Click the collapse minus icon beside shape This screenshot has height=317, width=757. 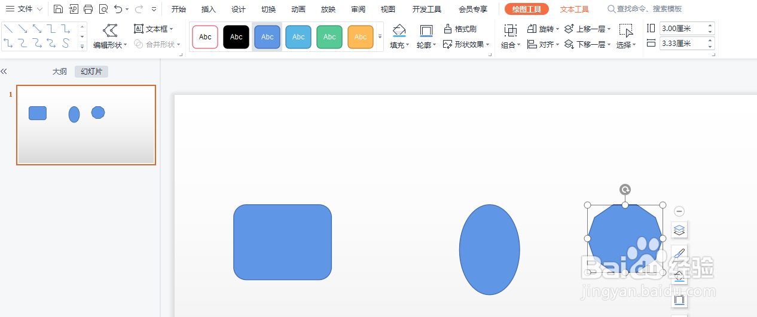pyautogui.click(x=679, y=211)
